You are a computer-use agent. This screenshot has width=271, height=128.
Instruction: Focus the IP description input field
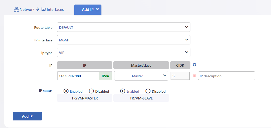pyautogui.click(x=227, y=76)
